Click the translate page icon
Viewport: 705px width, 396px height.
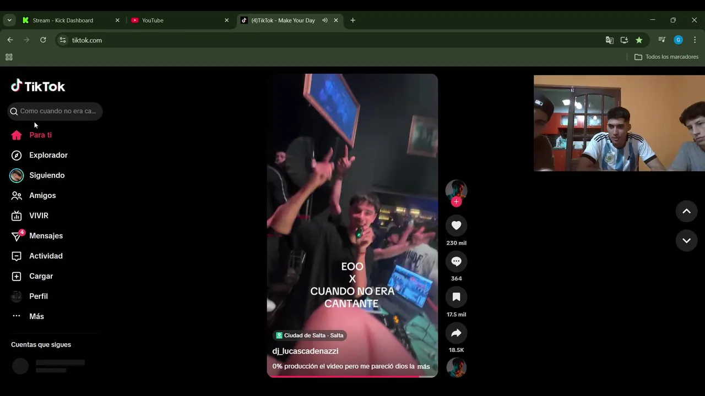[609, 40]
